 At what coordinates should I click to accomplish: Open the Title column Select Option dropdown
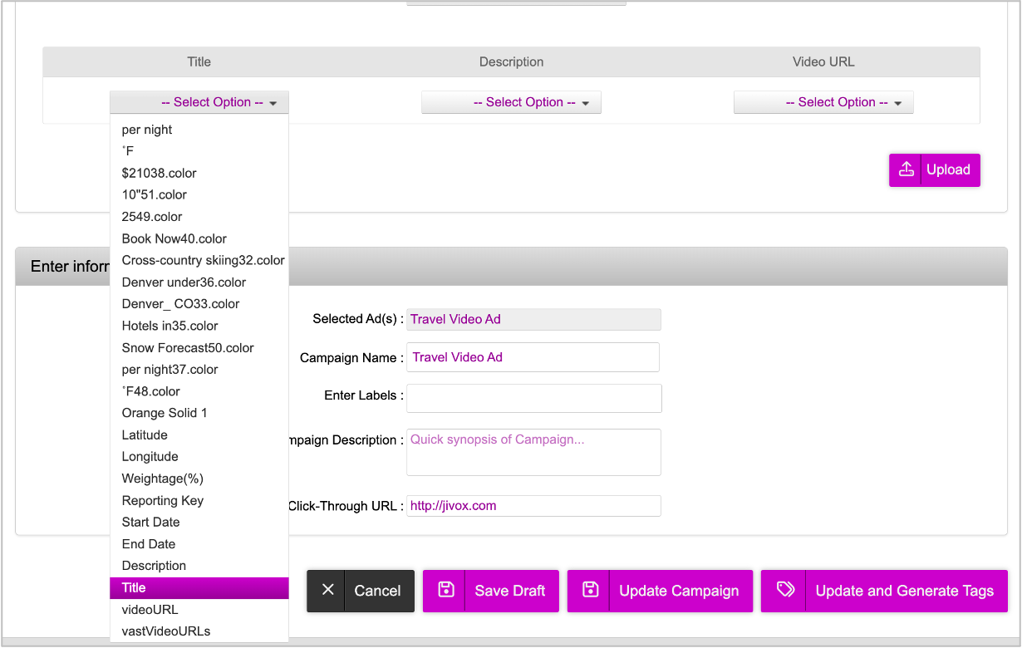(199, 102)
